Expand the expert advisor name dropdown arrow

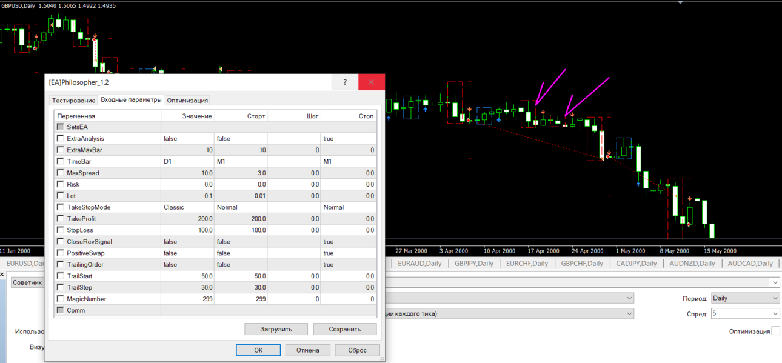tap(775, 282)
